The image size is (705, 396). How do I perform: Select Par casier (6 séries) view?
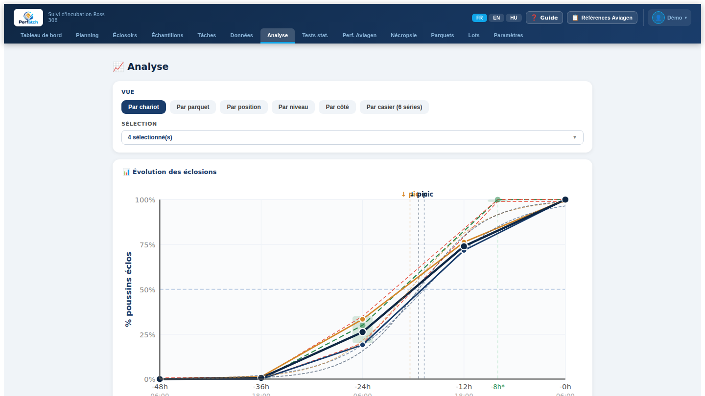coord(394,107)
